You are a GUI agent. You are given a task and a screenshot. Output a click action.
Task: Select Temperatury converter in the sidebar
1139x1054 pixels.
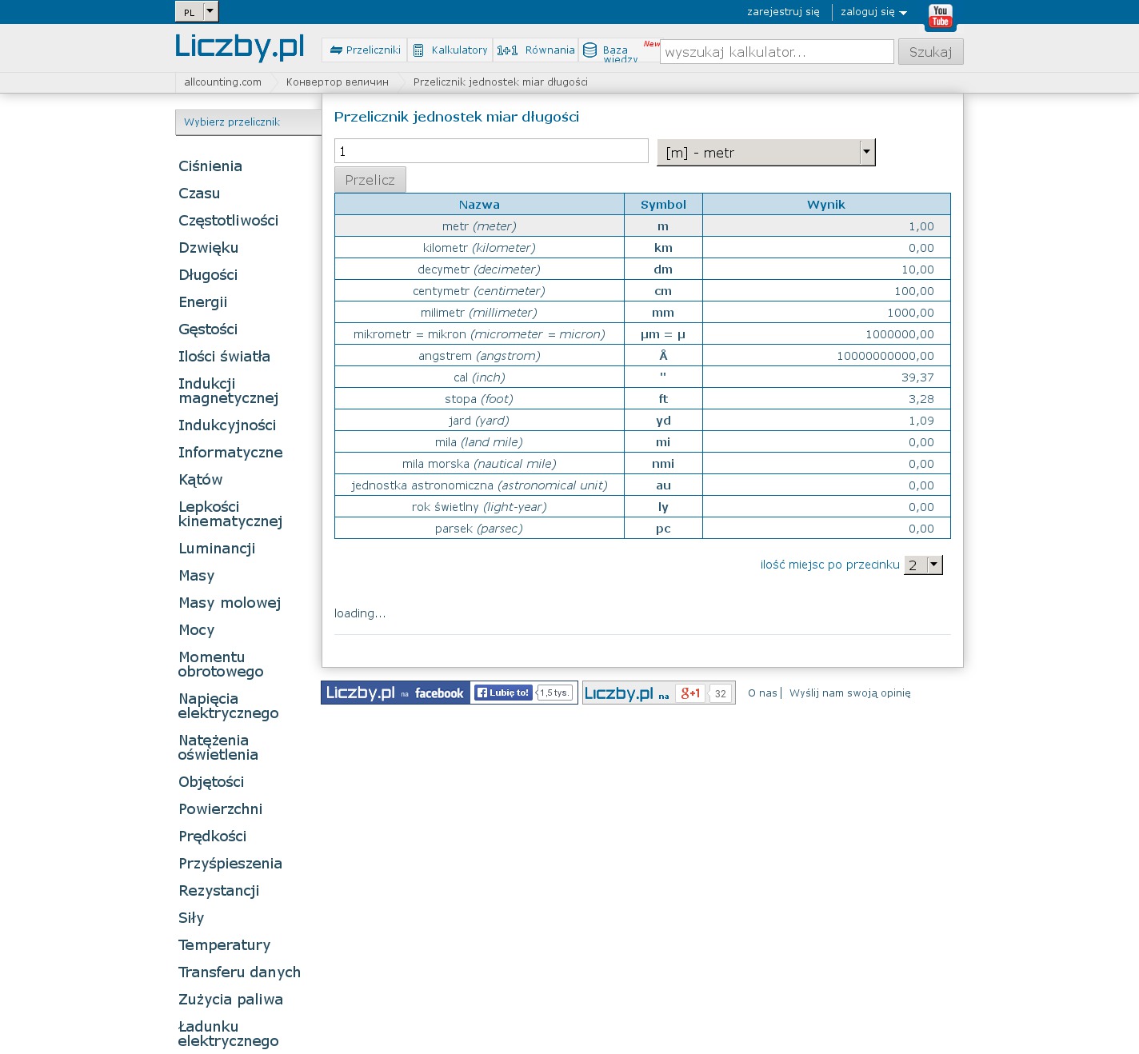tap(225, 945)
